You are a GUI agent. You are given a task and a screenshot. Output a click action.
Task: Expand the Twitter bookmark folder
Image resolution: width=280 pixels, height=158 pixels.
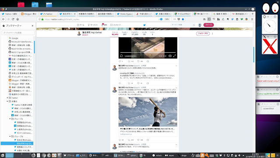coord(7,98)
